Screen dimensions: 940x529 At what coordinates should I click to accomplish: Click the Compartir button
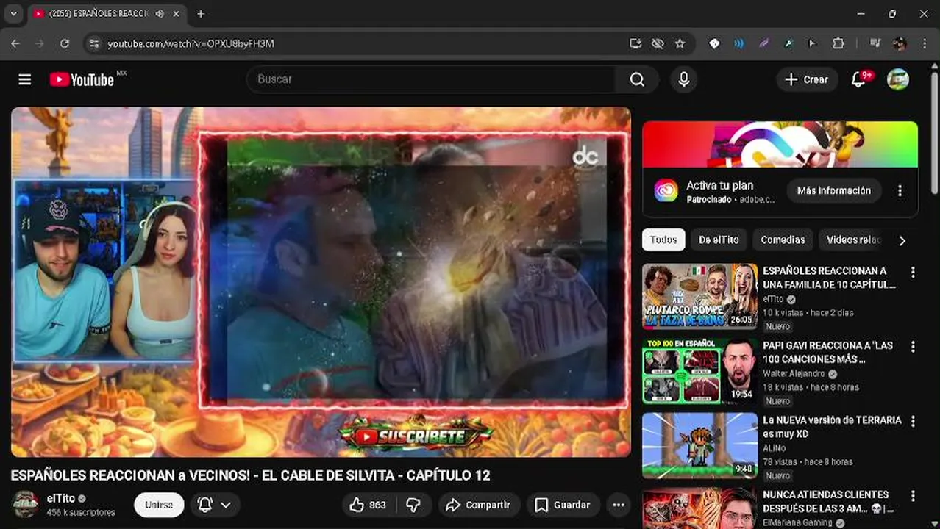point(479,505)
